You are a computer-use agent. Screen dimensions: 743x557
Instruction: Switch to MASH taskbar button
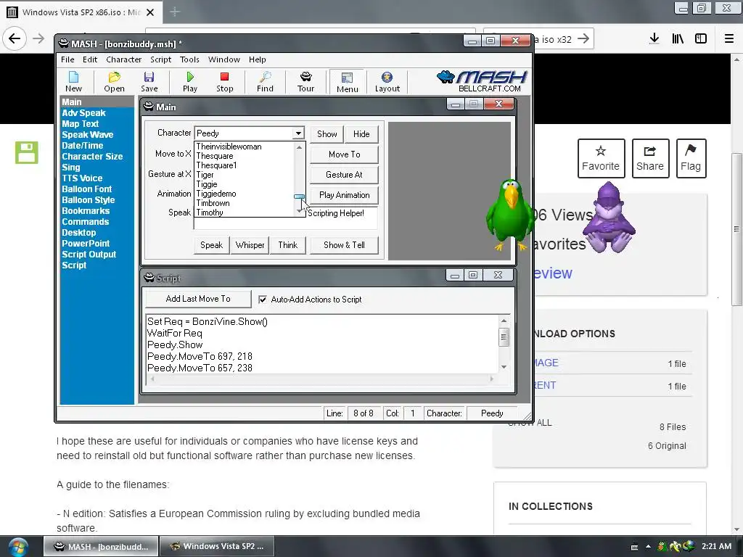[101, 547]
